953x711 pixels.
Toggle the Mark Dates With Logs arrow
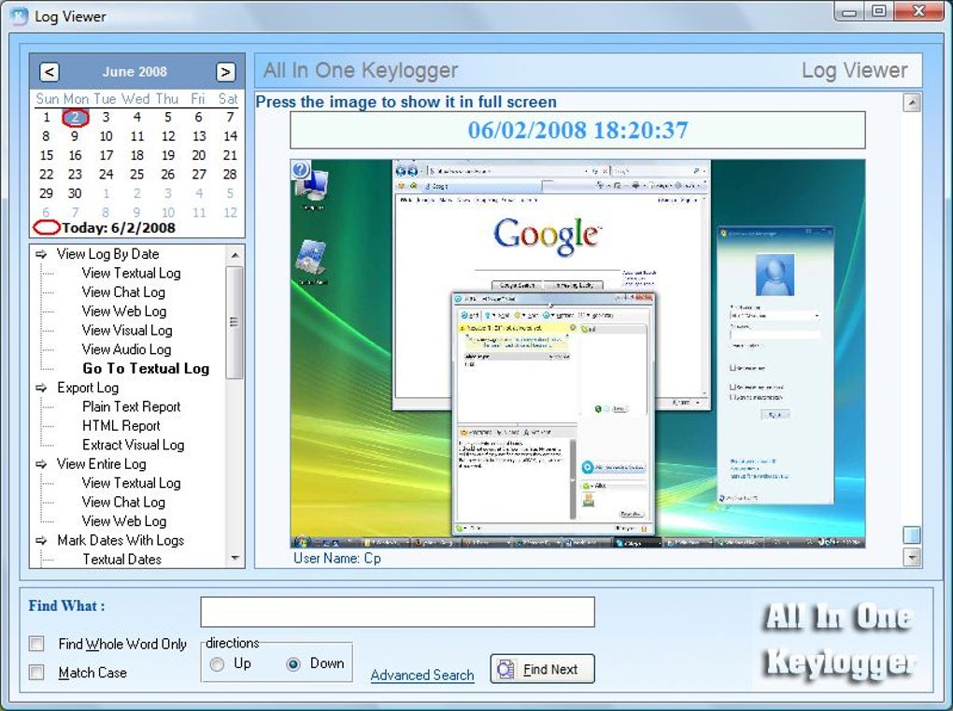point(41,540)
